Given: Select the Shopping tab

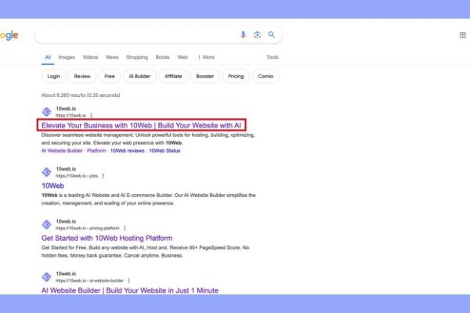Looking at the screenshot, I should point(137,57).
